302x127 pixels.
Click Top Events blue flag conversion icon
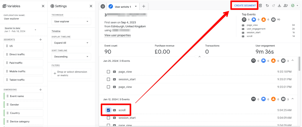(x=254, y=19)
